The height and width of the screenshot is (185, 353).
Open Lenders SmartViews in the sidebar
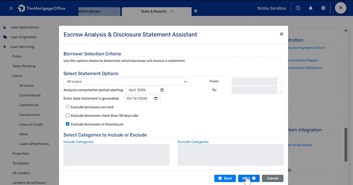pyautogui.click(x=29, y=183)
